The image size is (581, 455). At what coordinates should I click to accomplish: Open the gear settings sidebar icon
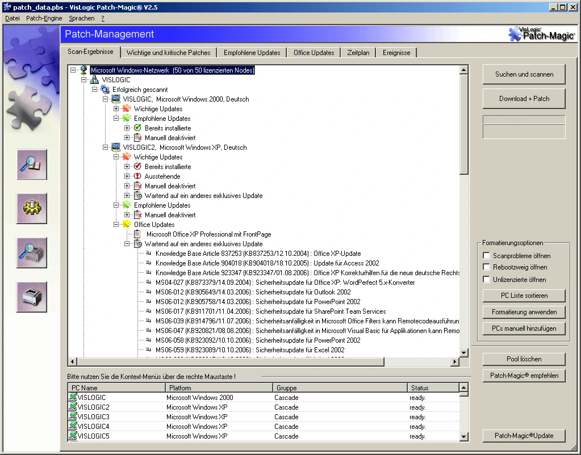31,208
